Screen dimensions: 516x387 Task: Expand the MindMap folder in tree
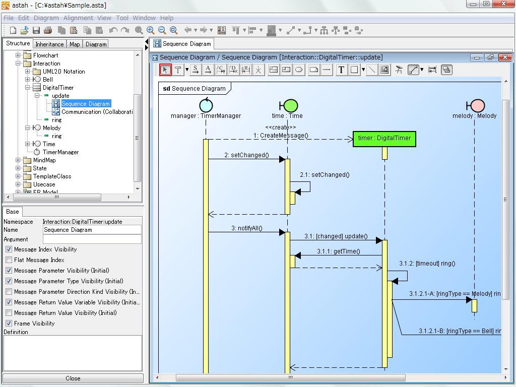click(19, 160)
